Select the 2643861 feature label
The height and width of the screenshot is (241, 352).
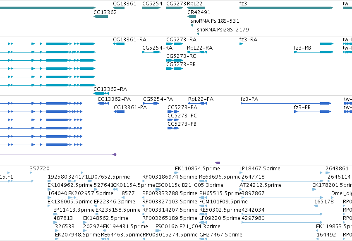point(337,169)
